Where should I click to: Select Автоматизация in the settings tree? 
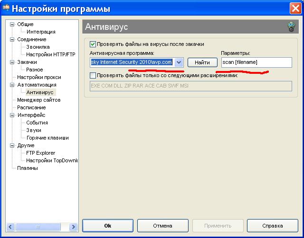[37, 85]
